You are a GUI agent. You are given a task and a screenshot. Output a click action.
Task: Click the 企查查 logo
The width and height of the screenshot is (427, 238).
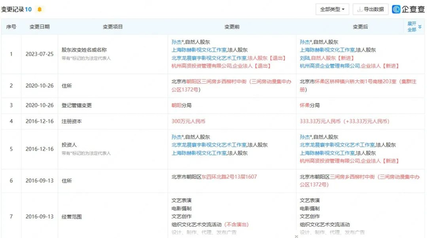tap(408, 9)
